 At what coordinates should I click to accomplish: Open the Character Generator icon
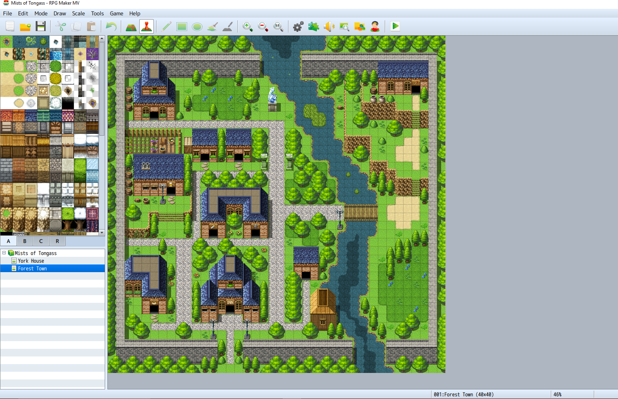[x=375, y=26]
